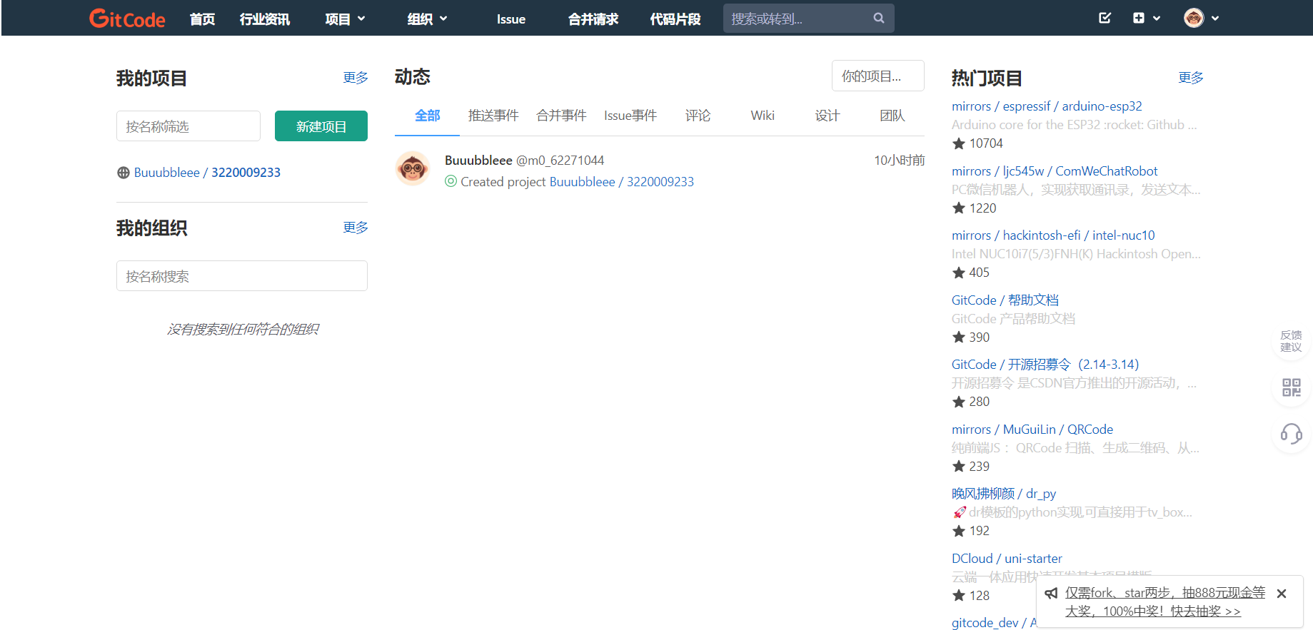The image size is (1313, 630).
Task: Select the Issue事件 tab
Action: (630, 116)
